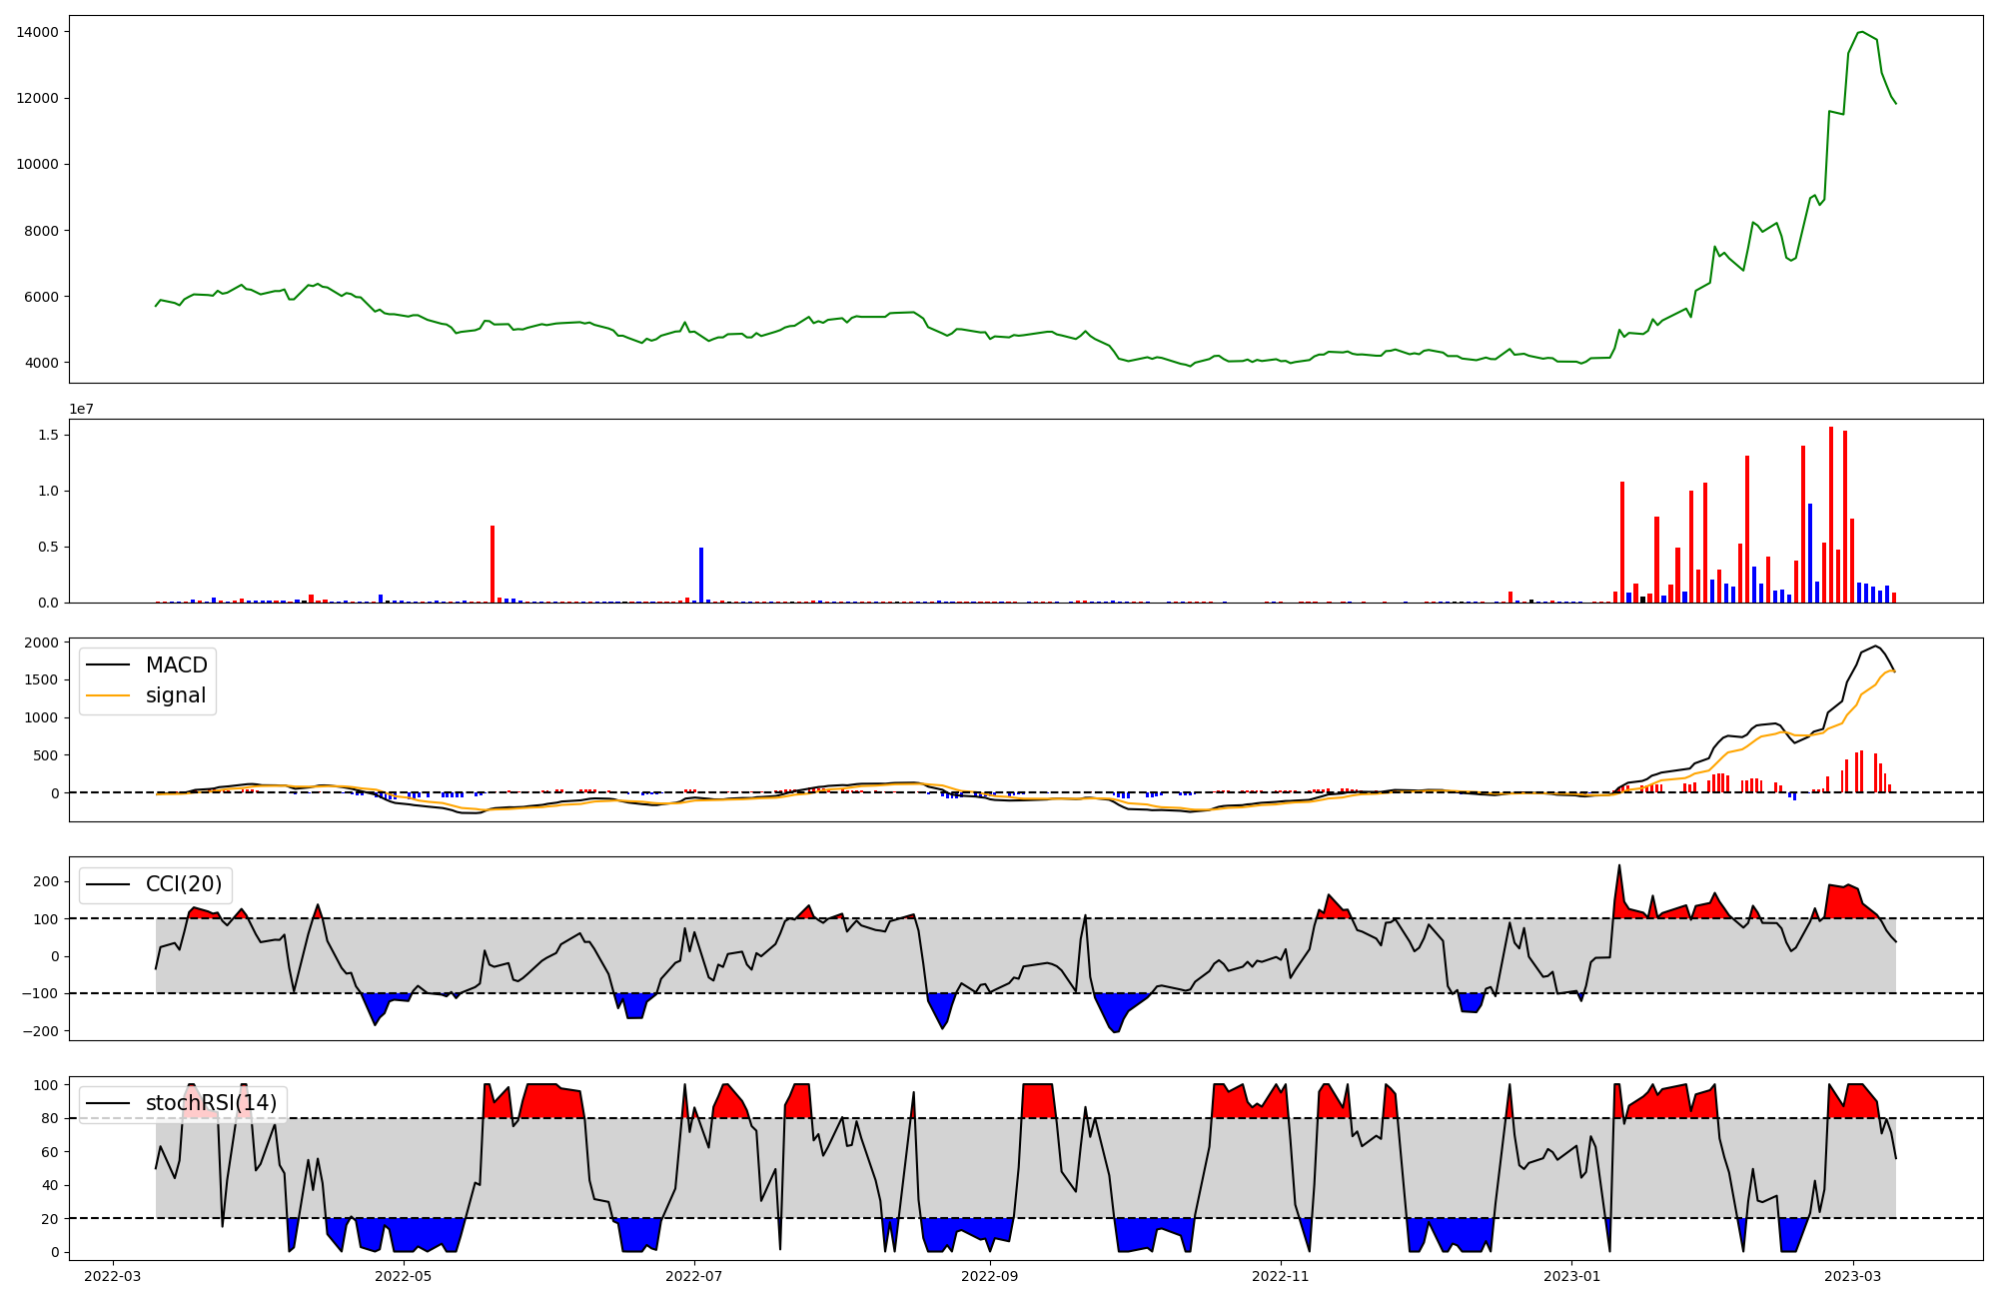Click the 14000 price axis tick label
The height and width of the screenshot is (1299, 1998).
(x=37, y=32)
